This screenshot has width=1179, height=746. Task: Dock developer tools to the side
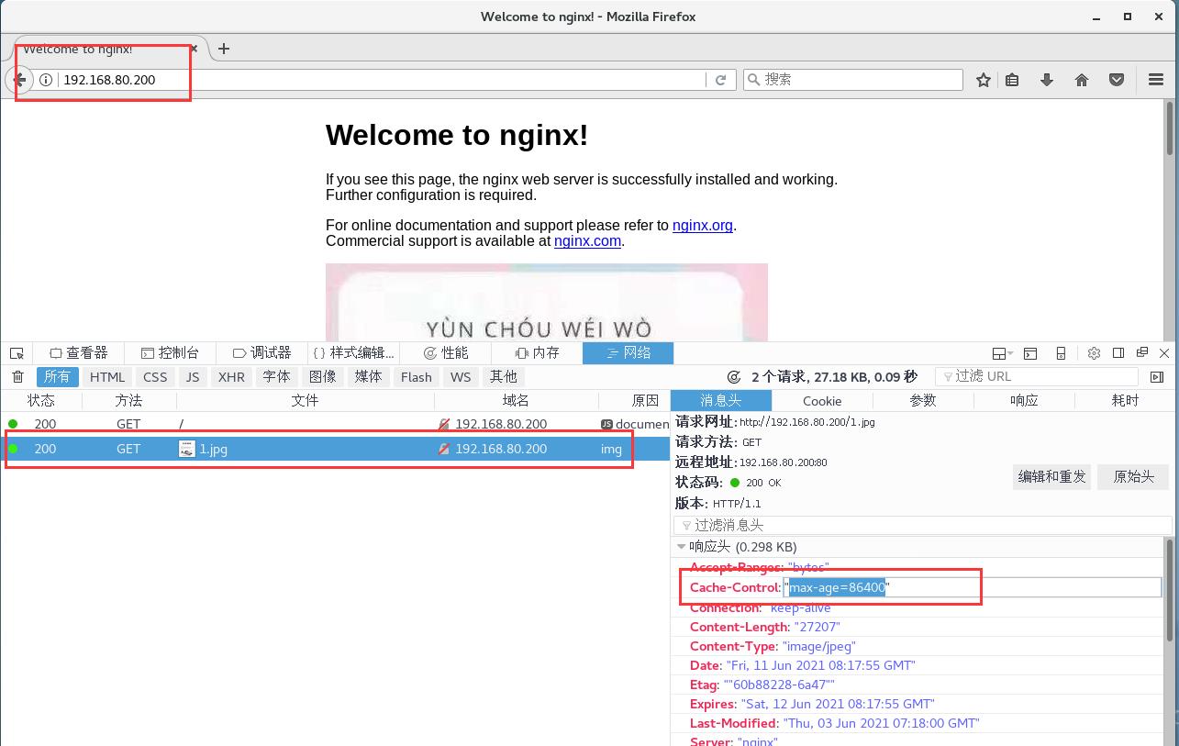(1118, 353)
